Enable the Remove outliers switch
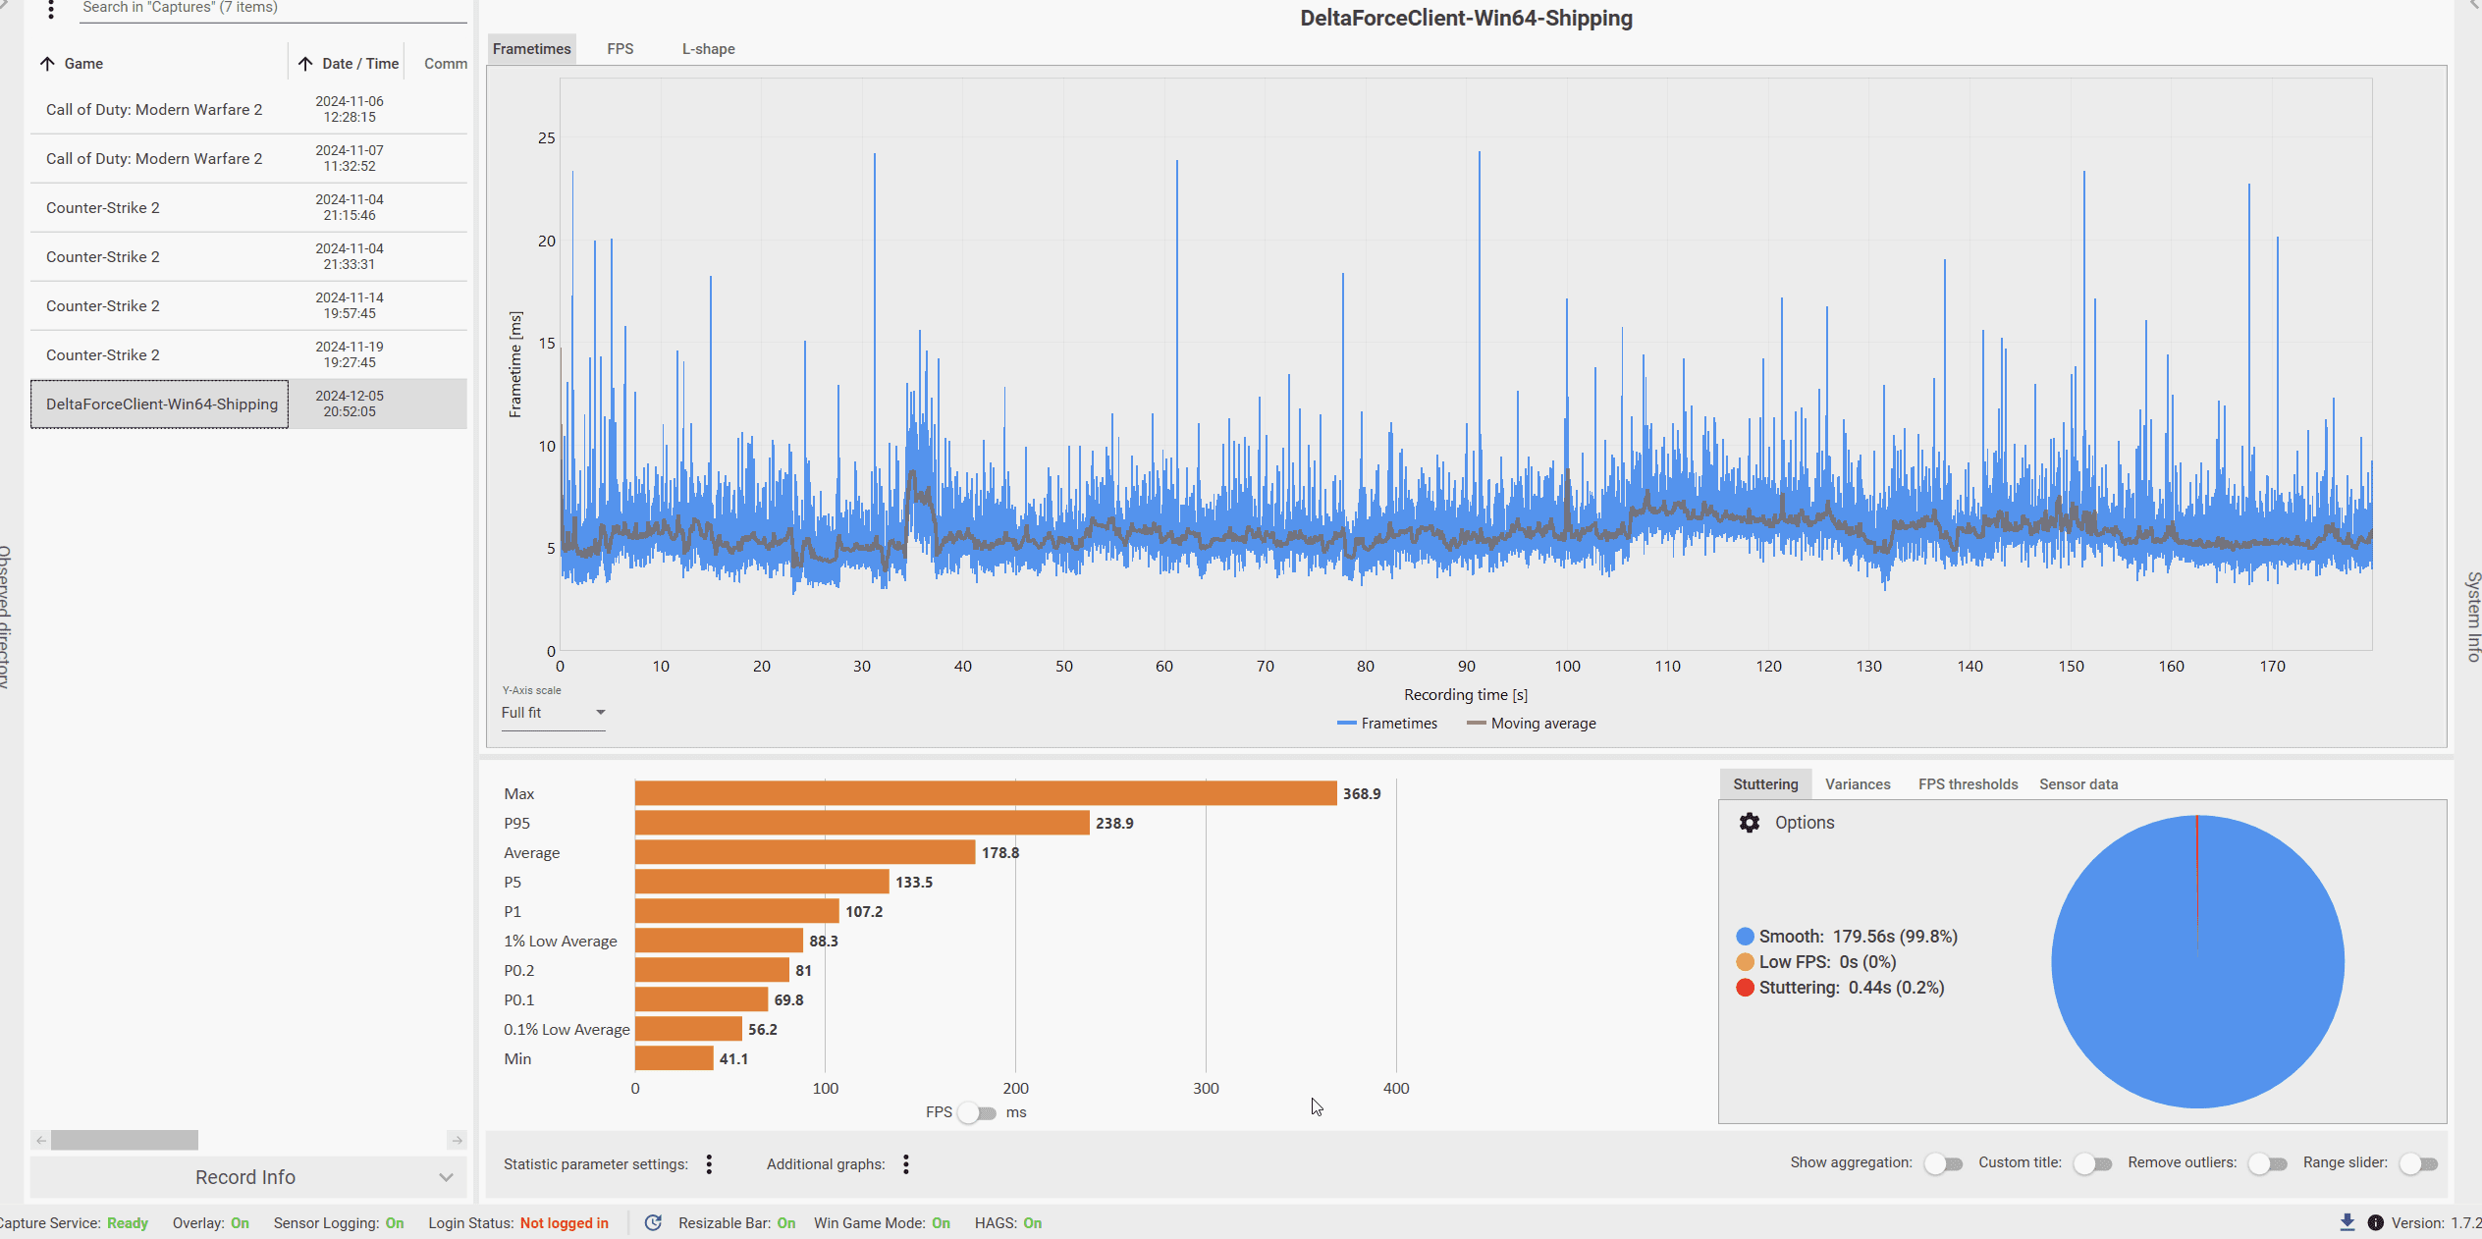Image resolution: width=2482 pixels, height=1239 pixels. coord(2268,1164)
